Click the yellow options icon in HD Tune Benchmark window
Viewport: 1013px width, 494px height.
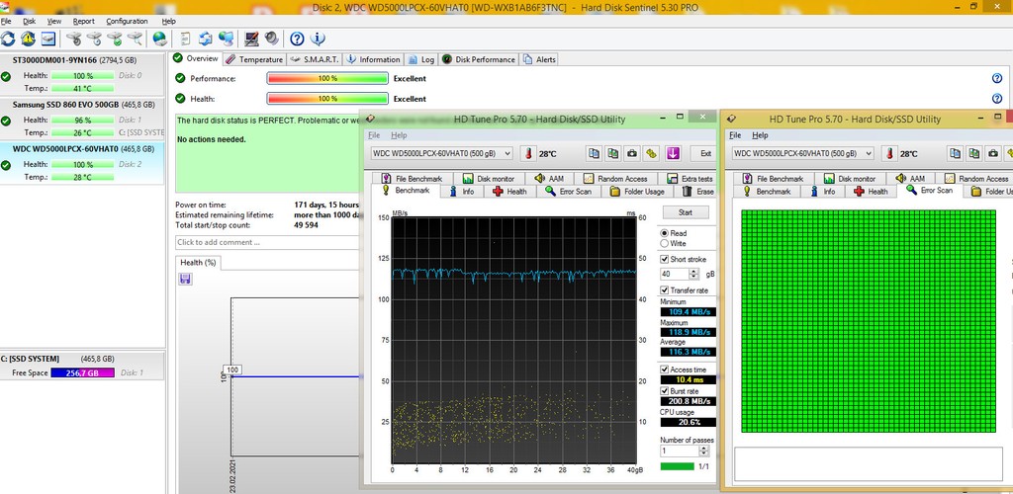point(651,153)
